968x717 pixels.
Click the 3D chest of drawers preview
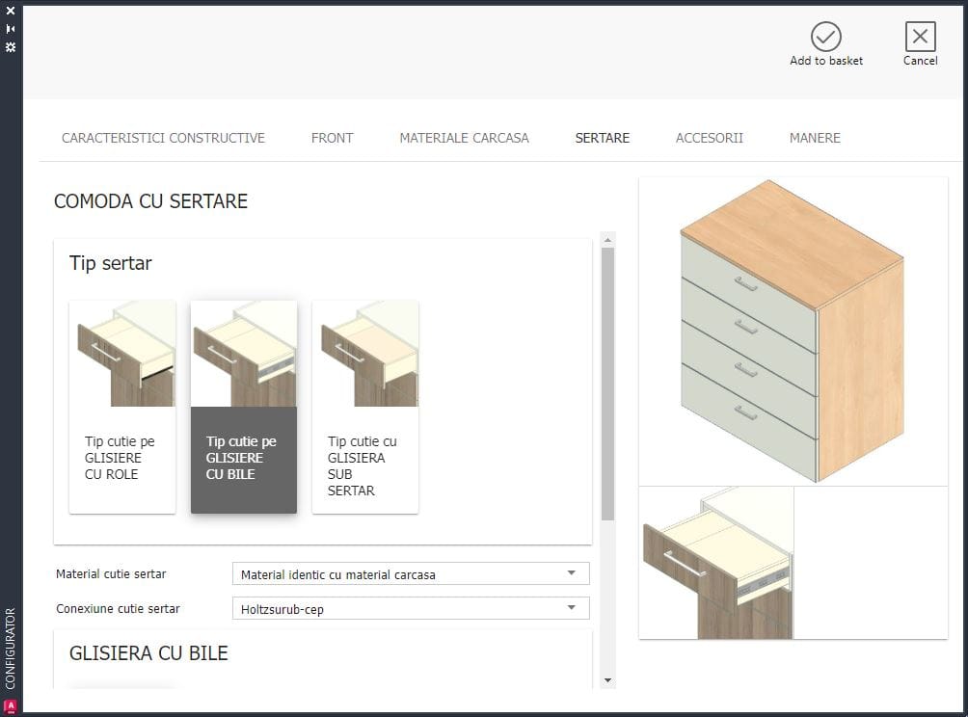point(793,332)
